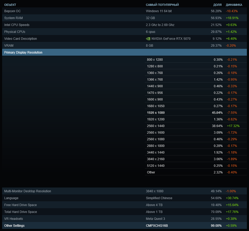Click the Meta Quest 3 value
This screenshot has width=249, height=231.
pyautogui.click(x=155, y=219)
